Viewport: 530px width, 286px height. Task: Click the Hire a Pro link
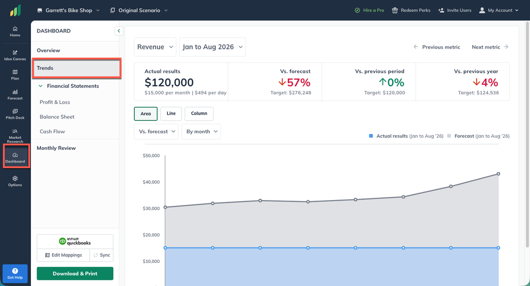(374, 10)
